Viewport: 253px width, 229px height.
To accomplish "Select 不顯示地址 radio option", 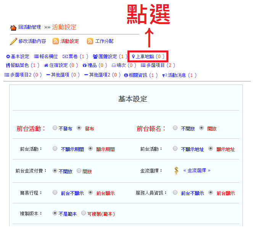I will coord(175,149).
